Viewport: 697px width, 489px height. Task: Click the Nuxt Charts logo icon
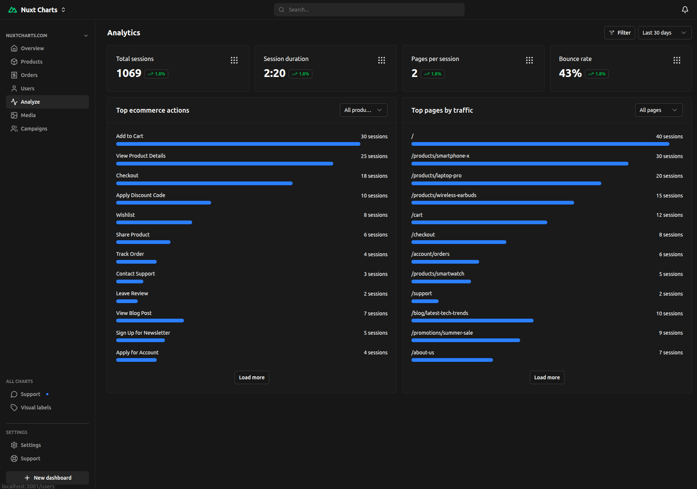13,10
